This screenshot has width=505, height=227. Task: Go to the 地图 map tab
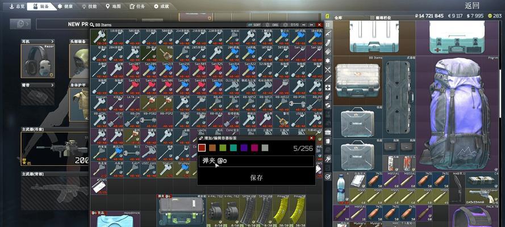point(113,6)
